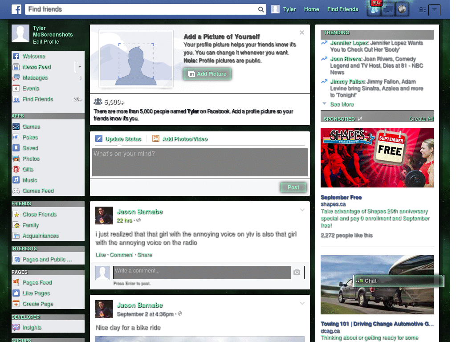Click Comment link under the post

click(122, 255)
